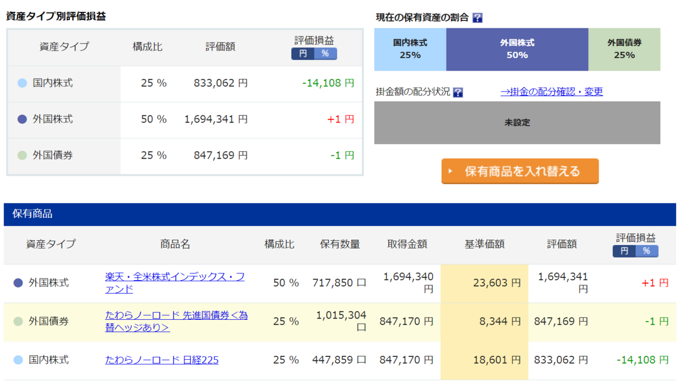Select 外国株式 50% segment in allocation bar

coord(517,49)
